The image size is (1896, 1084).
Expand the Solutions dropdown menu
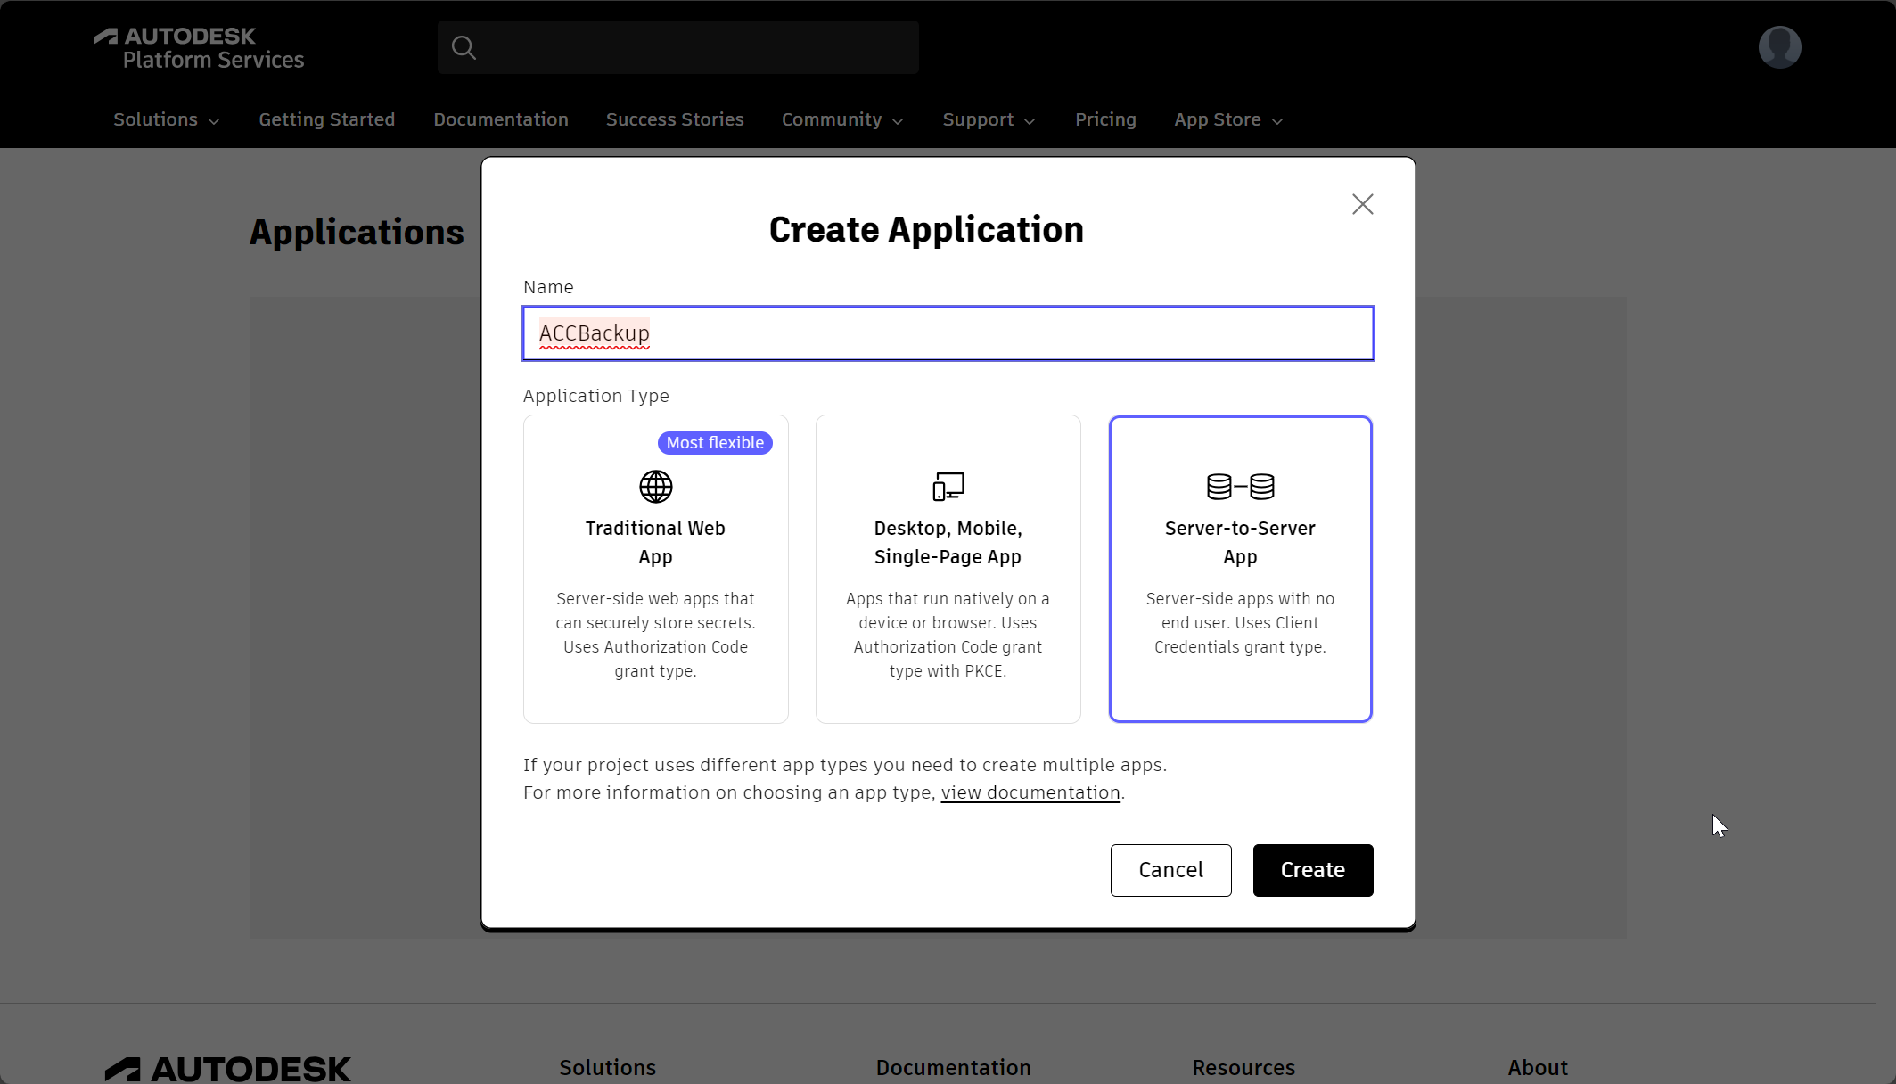[x=166, y=119]
